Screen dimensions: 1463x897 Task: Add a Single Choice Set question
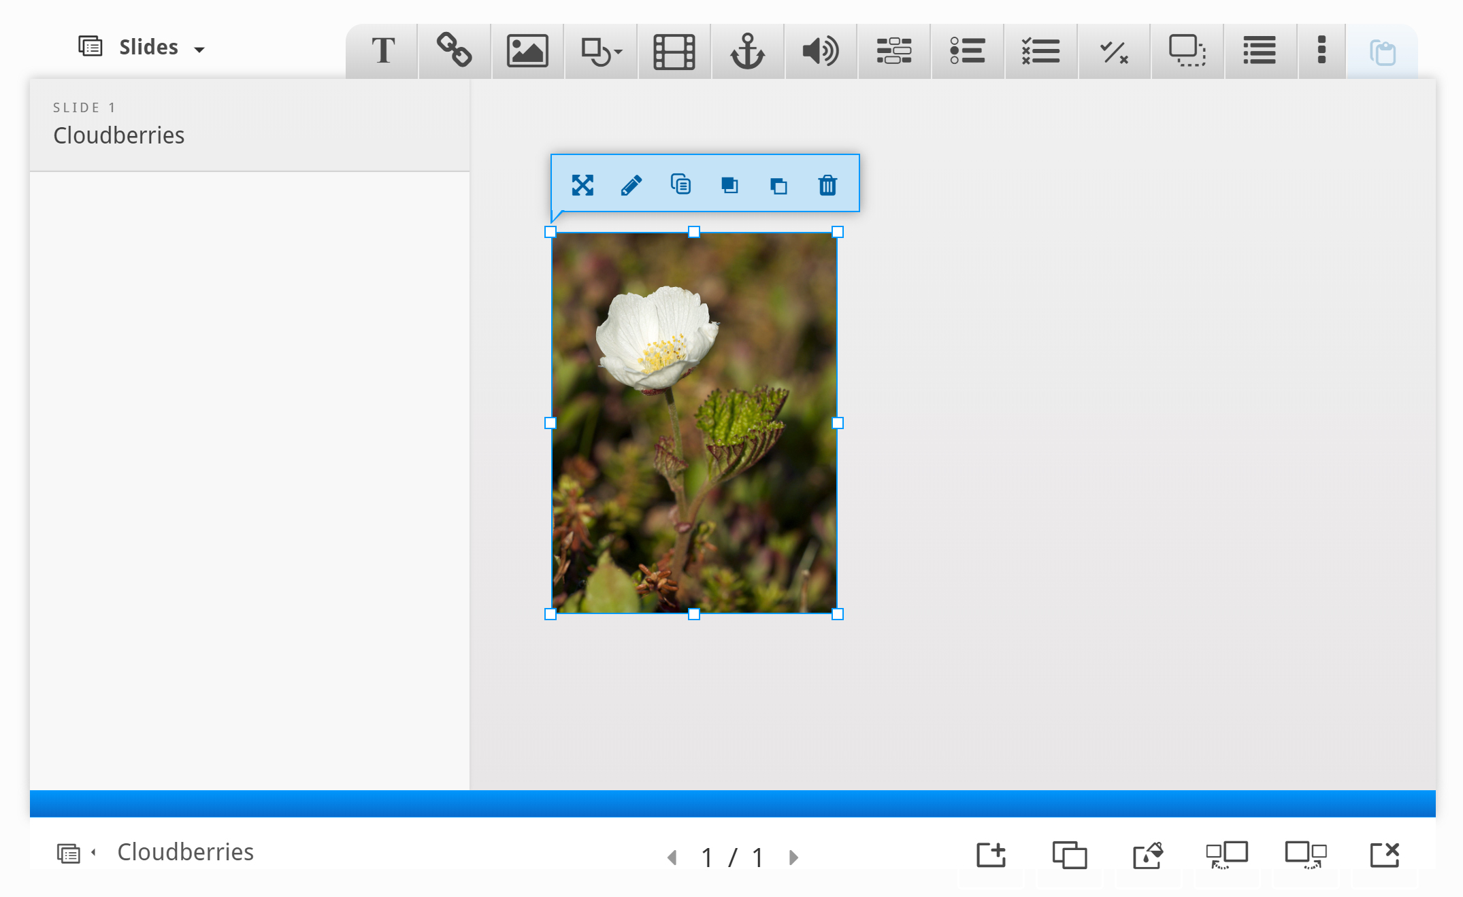pyautogui.click(x=967, y=51)
